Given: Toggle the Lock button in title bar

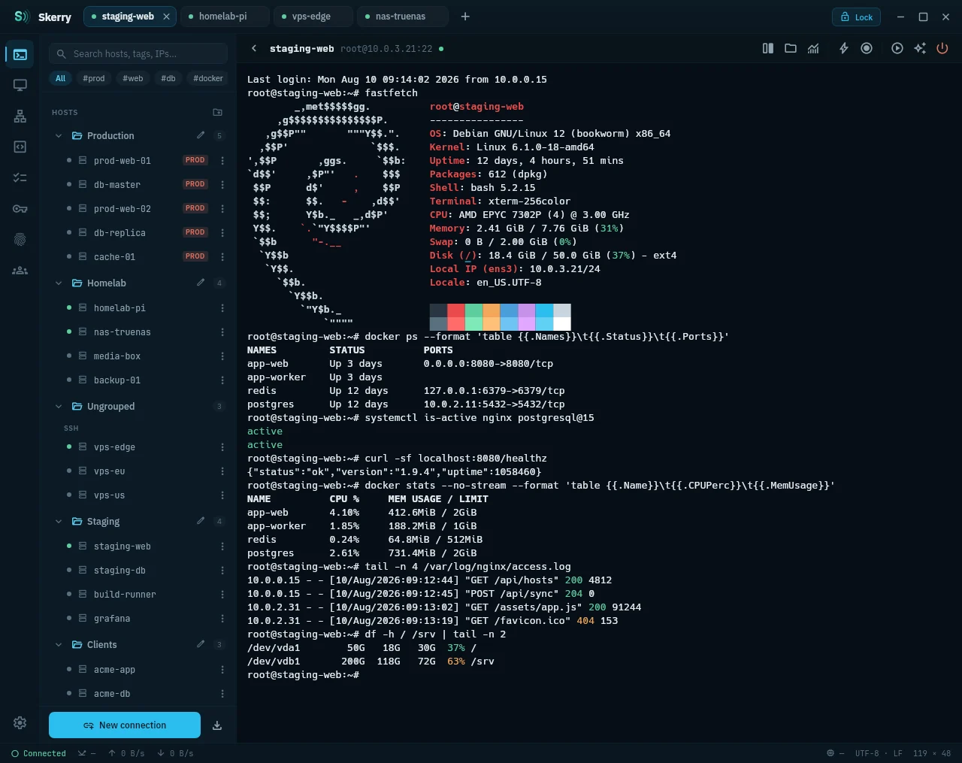Looking at the screenshot, I should pos(856,17).
